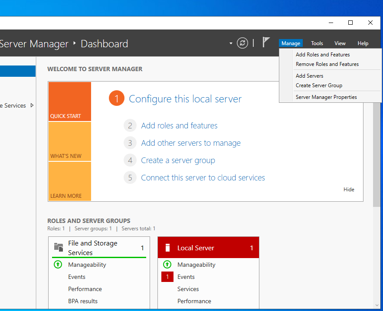Open the Local Server tile header
The width and height of the screenshot is (383, 311).
click(x=208, y=248)
